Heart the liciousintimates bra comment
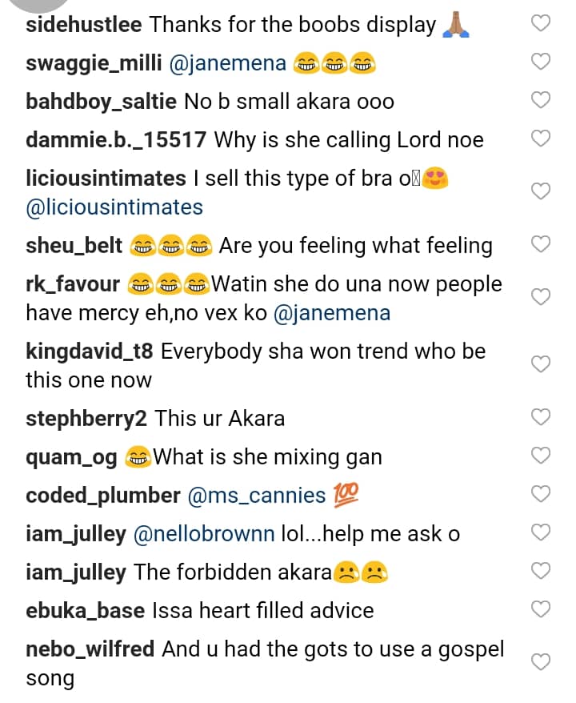Screen dimensions: 576x703 click(542, 191)
